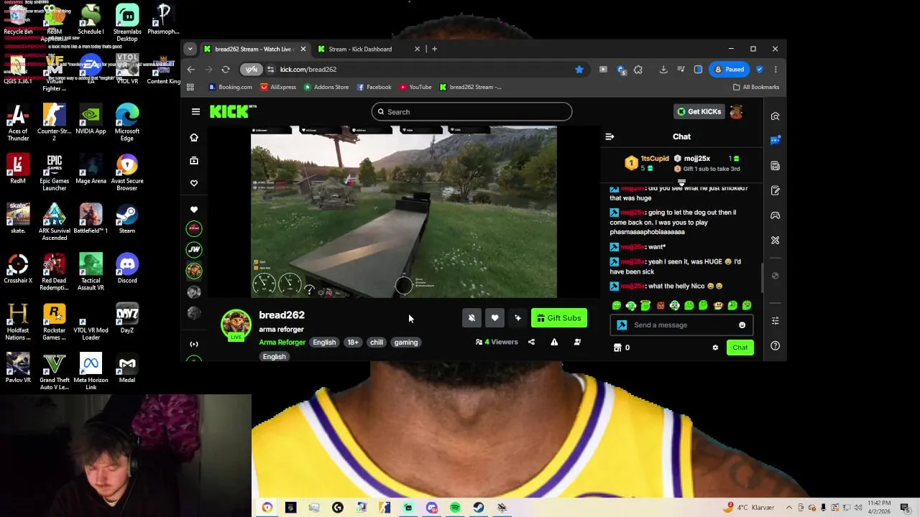Screen dimensions: 920x517
Task: Mute stream notifications with bell icon
Action: (x=471, y=318)
